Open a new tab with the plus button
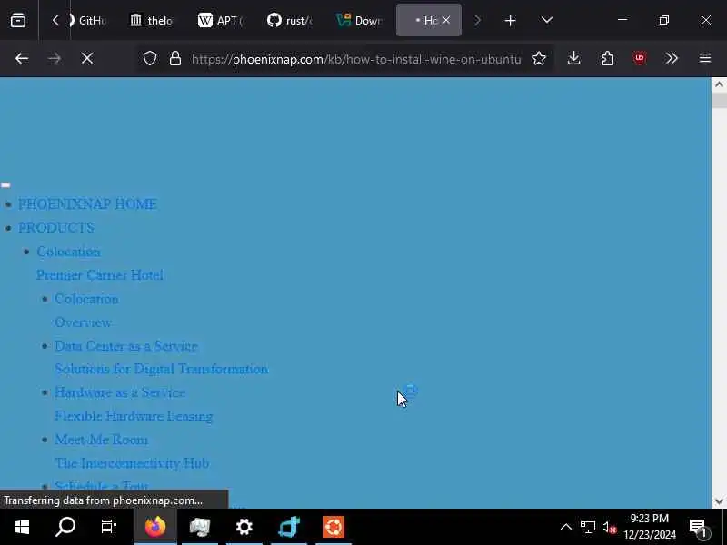 click(510, 20)
